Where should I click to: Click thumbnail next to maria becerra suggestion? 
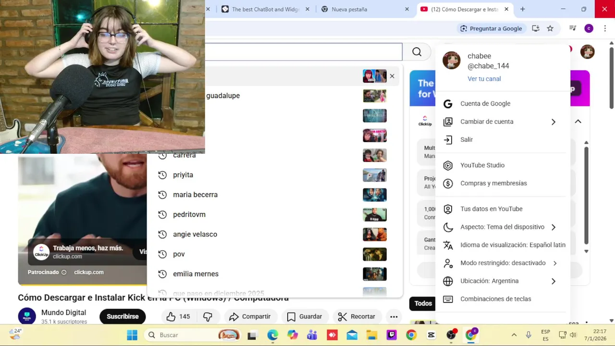pos(375,195)
